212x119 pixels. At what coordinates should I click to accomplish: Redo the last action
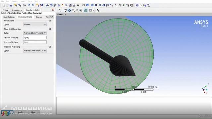coord(33,5)
